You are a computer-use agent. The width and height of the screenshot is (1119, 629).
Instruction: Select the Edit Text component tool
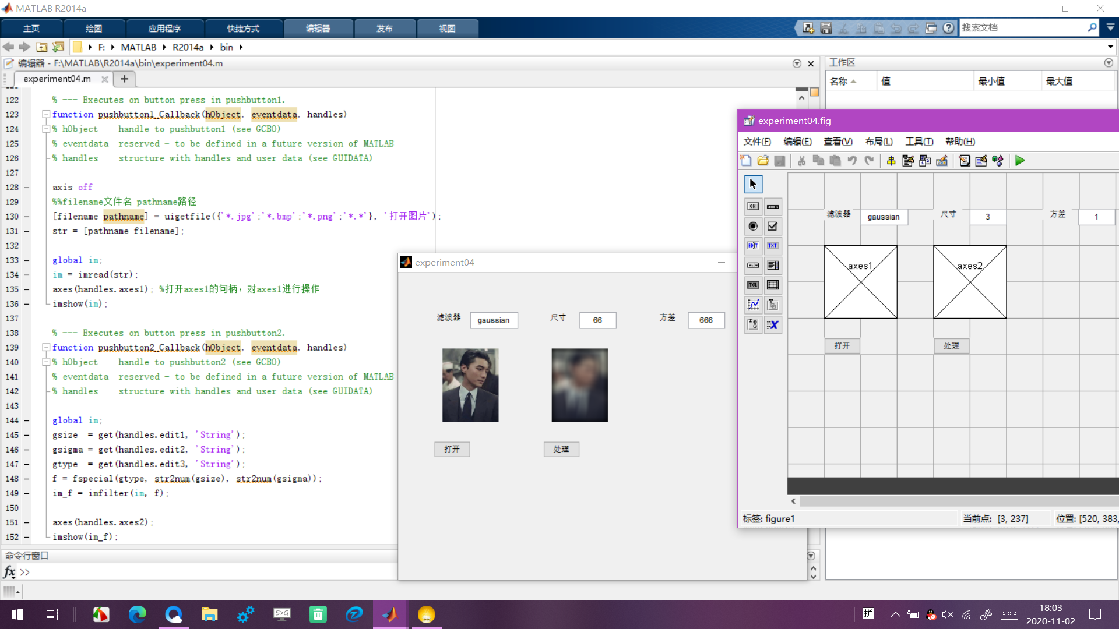tap(753, 246)
